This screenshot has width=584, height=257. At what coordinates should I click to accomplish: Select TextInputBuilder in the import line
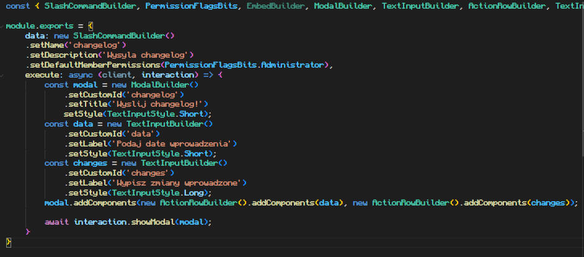[420, 6]
